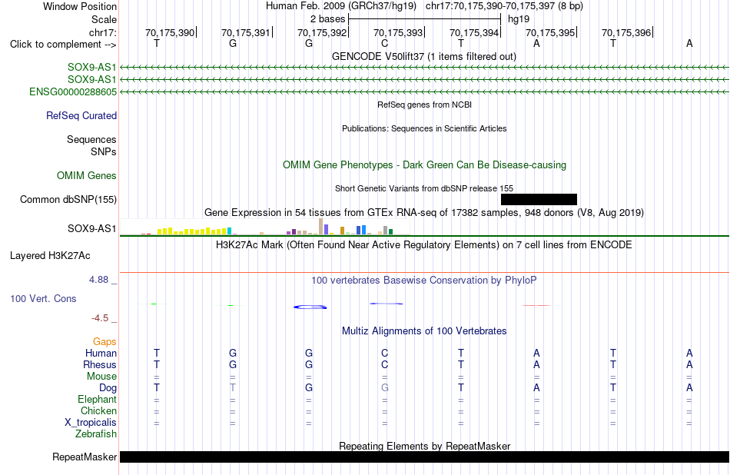Click the Rhesus species label
The image size is (730, 475).
point(100,364)
